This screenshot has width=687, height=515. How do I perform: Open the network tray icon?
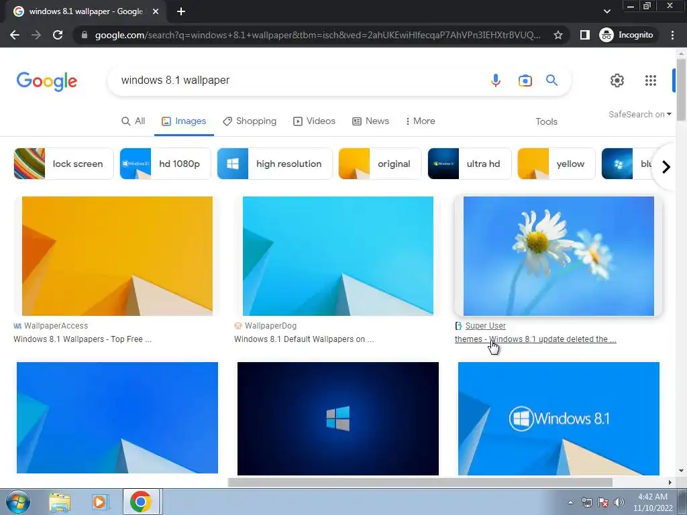[x=586, y=502]
